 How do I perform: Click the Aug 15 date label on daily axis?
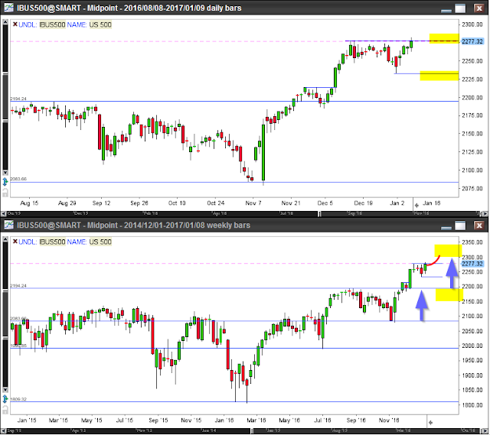point(29,203)
